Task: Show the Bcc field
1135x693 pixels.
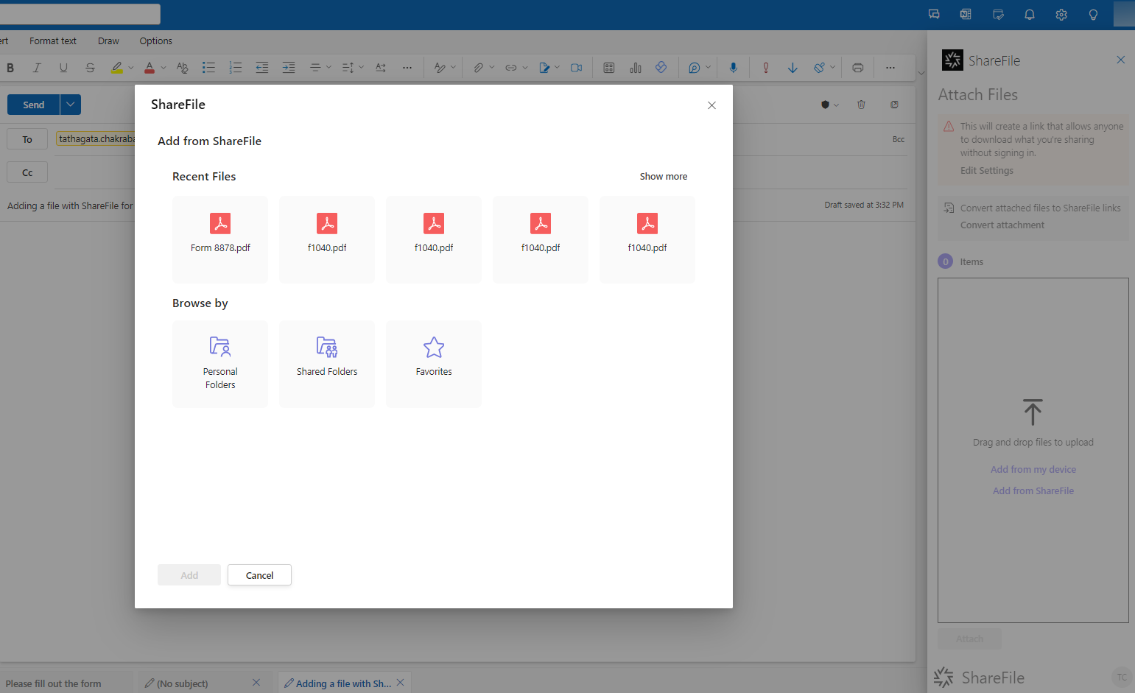Action: [x=899, y=139]
